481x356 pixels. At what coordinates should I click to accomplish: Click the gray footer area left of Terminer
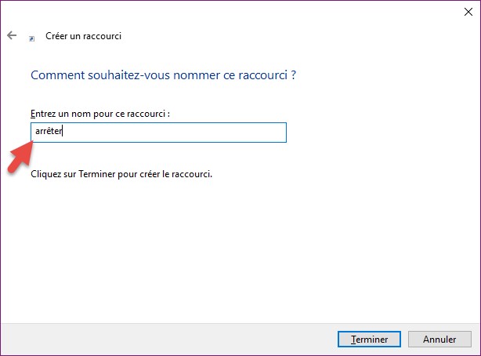click(157, 339)
